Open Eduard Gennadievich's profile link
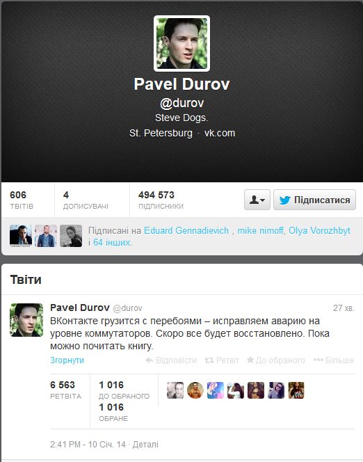Screen dimensions: 363x462 186,230
